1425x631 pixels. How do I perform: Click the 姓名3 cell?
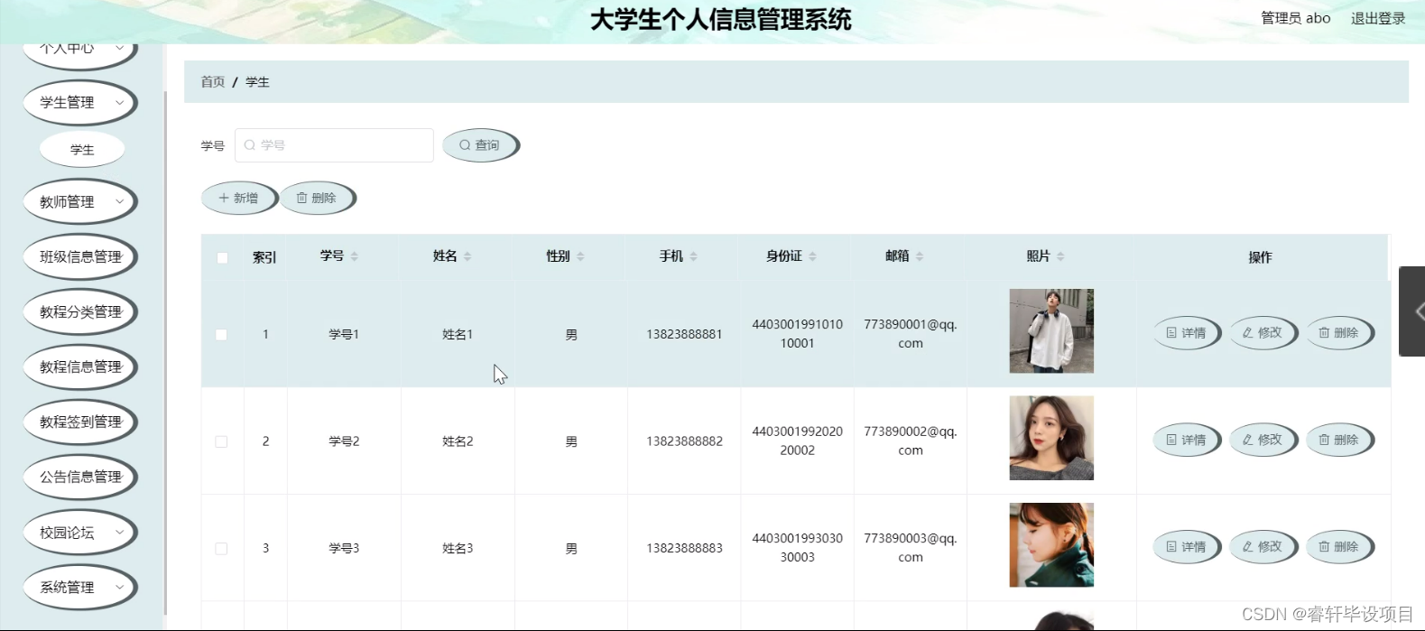(x=458, y=548)
